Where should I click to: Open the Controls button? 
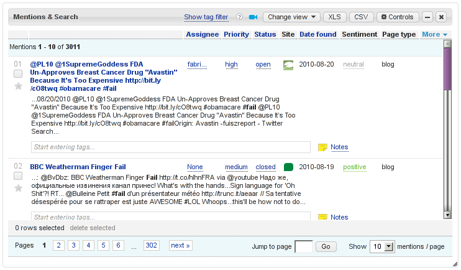tap(397, 17)
